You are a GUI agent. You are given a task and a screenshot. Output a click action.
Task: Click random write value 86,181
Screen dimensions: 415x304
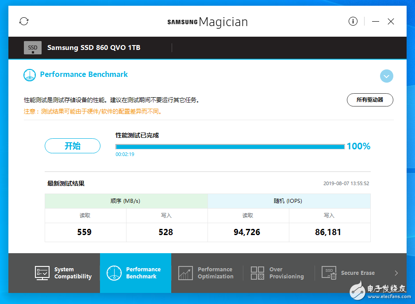pyautogui.click(x=328, y=232)
